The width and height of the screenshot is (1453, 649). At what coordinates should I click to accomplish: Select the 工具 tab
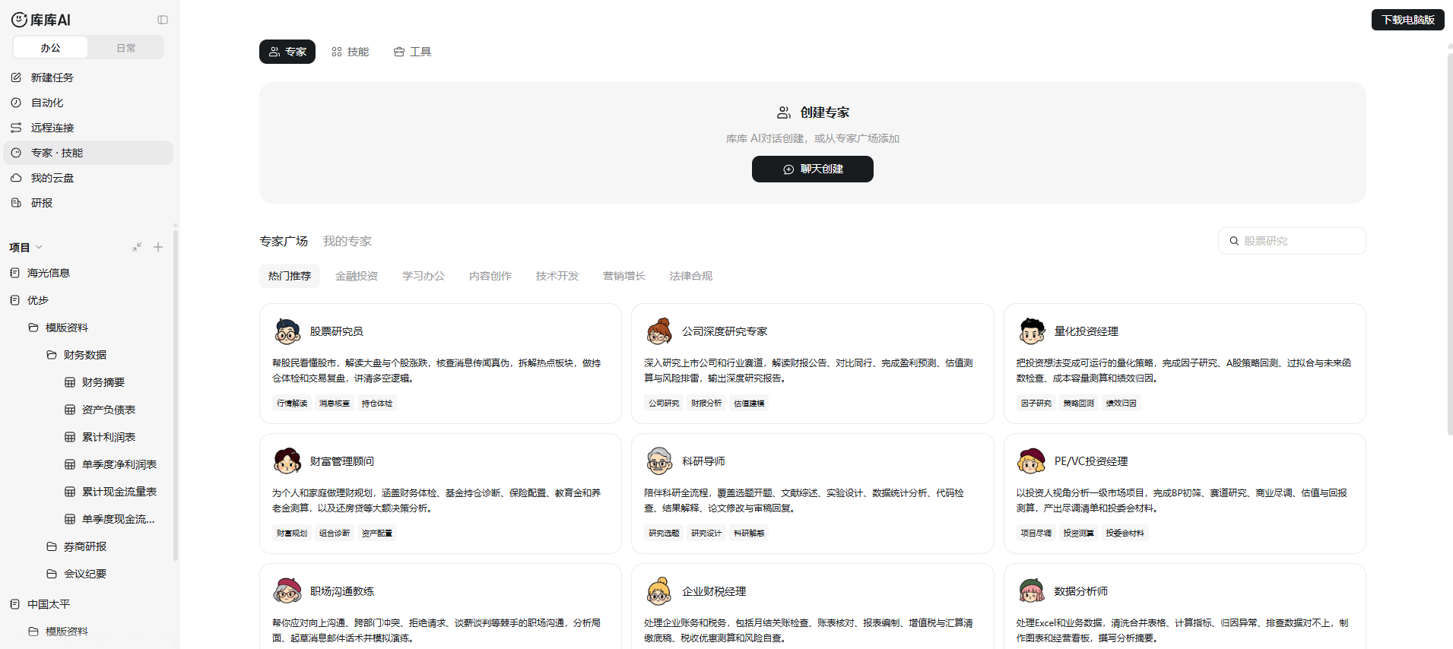pos(412,52)
